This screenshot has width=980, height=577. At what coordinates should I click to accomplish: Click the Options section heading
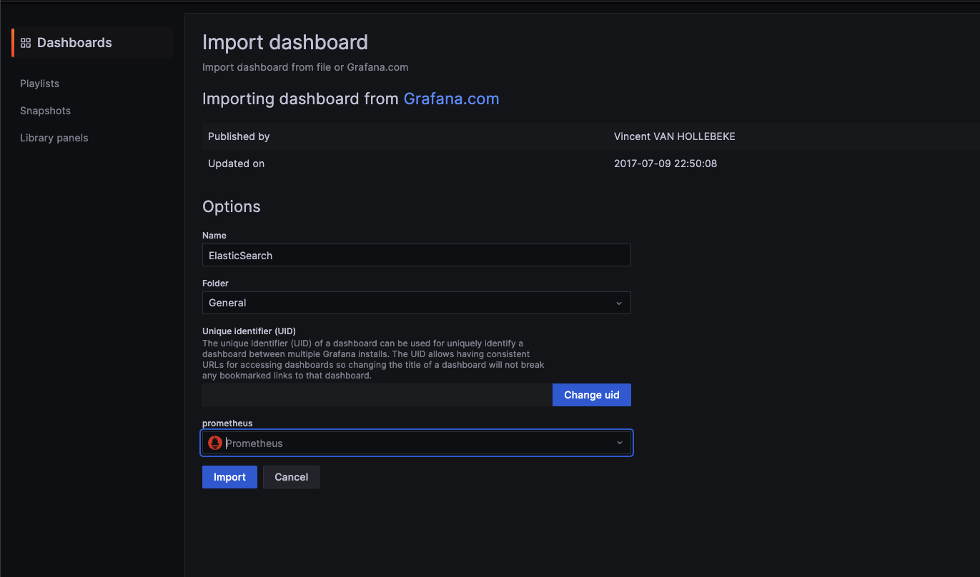(232, 206)
